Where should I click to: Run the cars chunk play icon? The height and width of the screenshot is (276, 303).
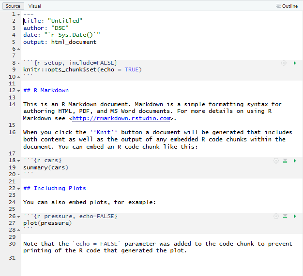coord(295,161)
